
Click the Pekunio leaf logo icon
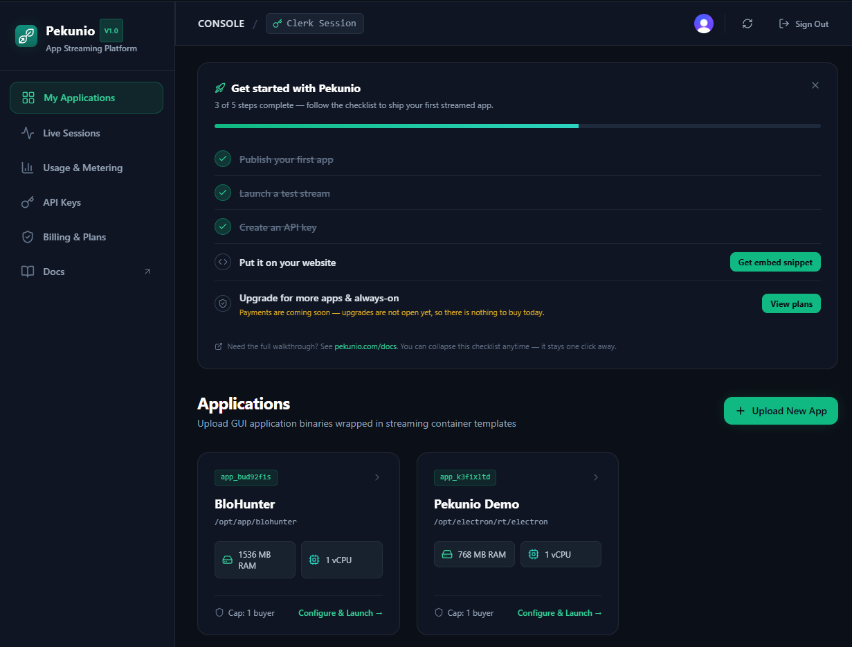(26, 36)
